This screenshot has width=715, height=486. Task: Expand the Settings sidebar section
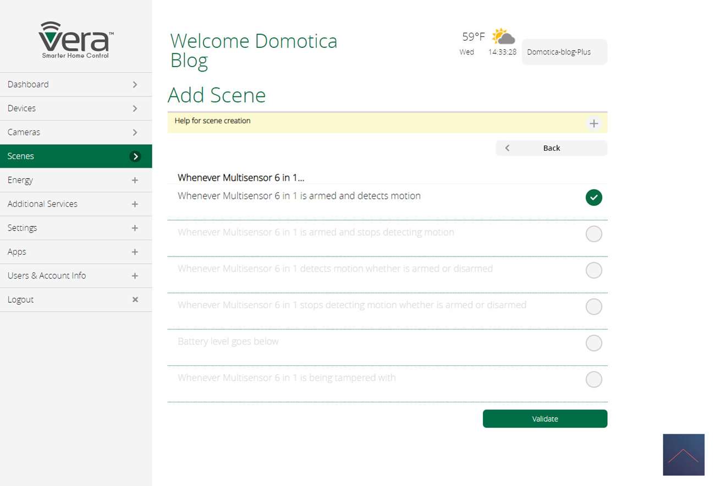click(135, 228)
